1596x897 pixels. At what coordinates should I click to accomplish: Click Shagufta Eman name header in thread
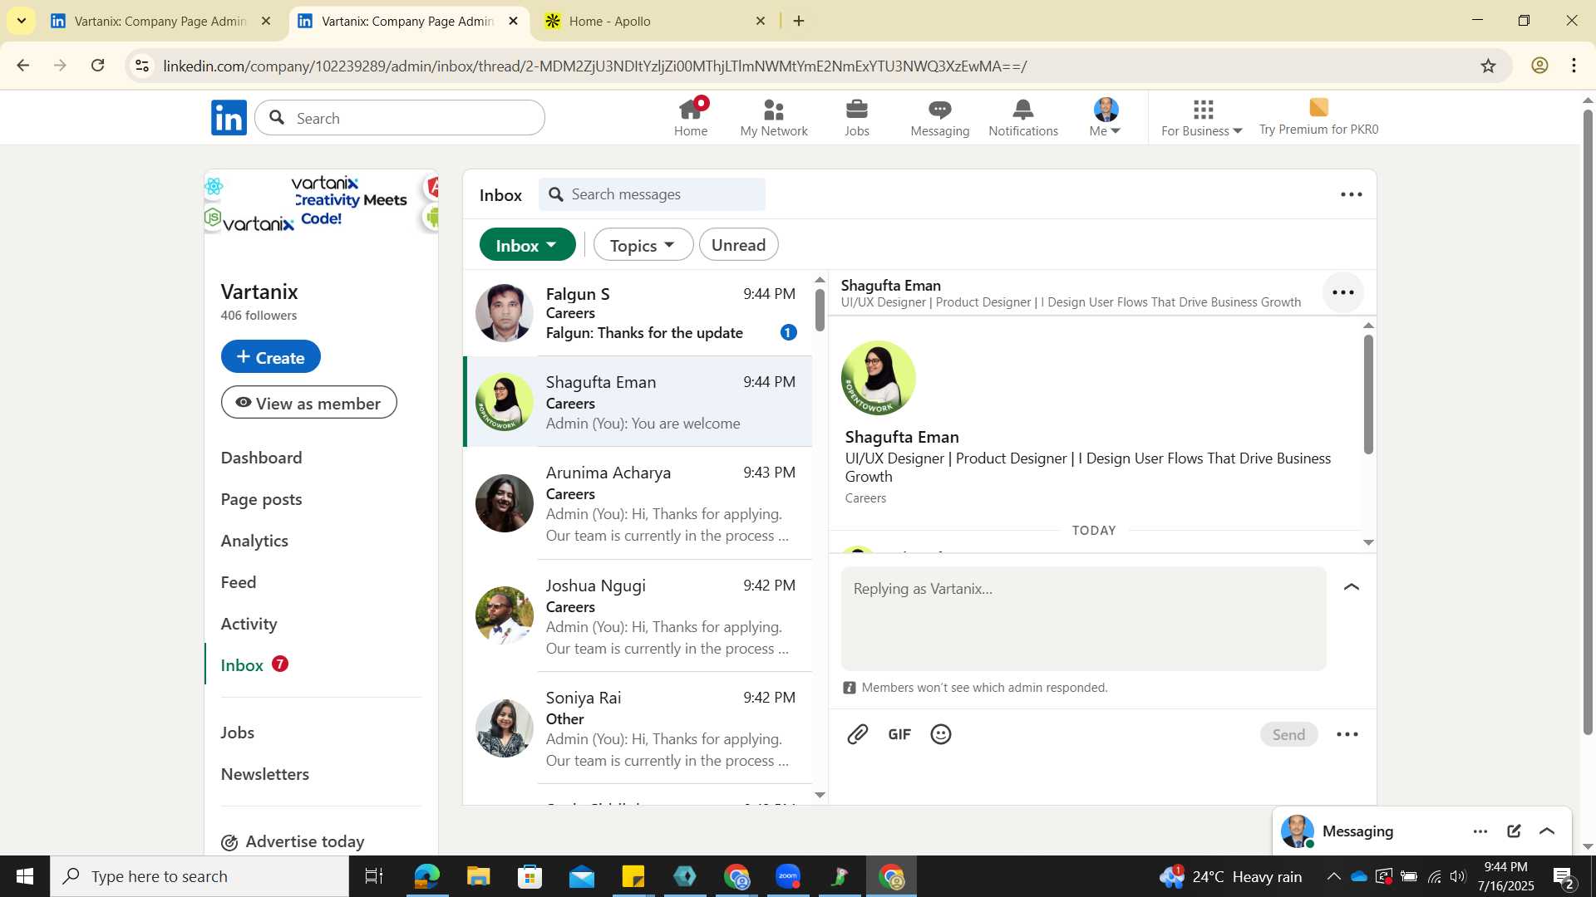click(x=891, y=286)
